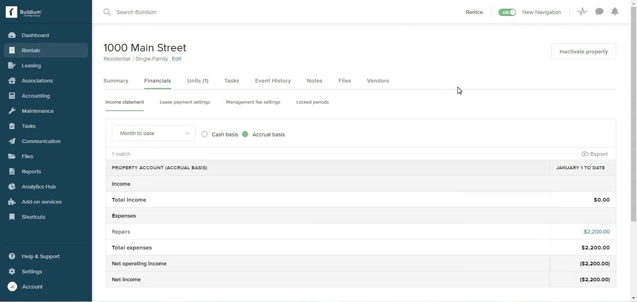This screenshot has width=637, height=302.
Task: Open Reports label in the sidebar
Action: point(31,171)
